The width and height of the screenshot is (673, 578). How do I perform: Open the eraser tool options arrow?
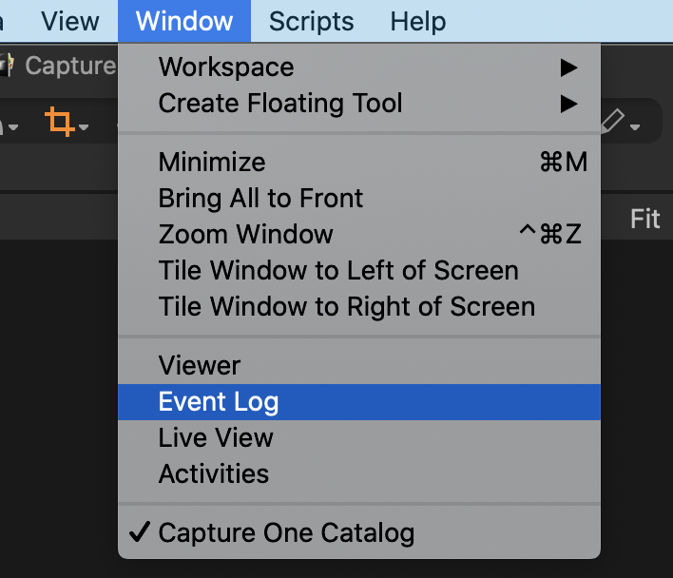tap(635, 126)
